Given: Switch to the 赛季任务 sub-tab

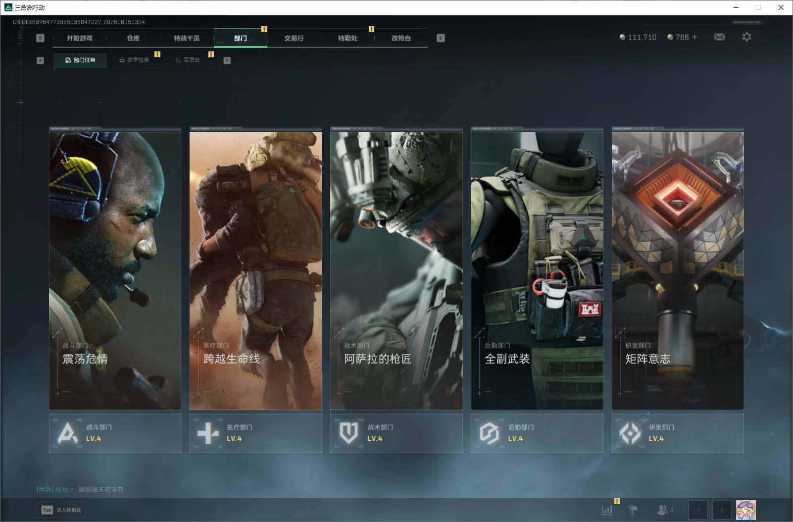Looking at the screenshot, I should [x=134, y=60].
